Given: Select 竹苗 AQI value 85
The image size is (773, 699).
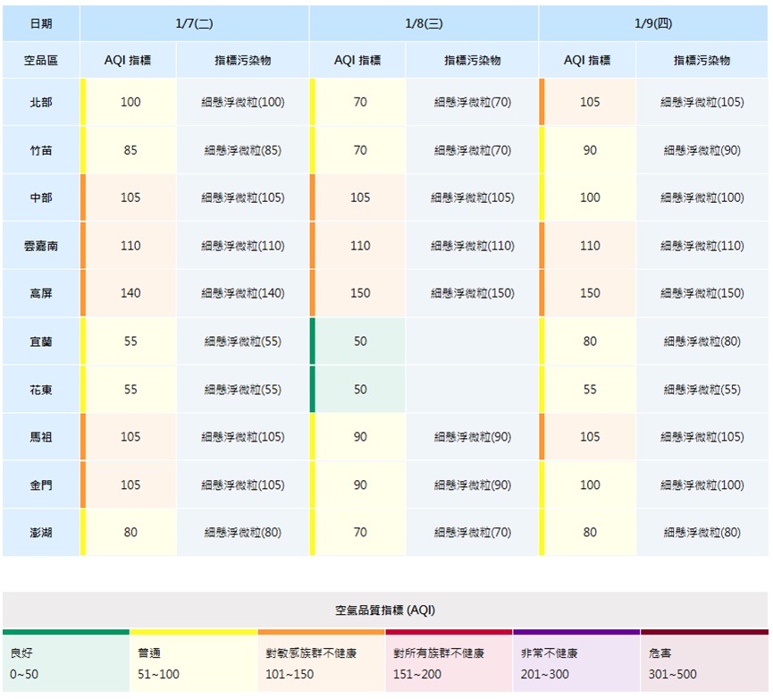Looking at the screenshot, I should pyautogui.click(x=130, y=150).
